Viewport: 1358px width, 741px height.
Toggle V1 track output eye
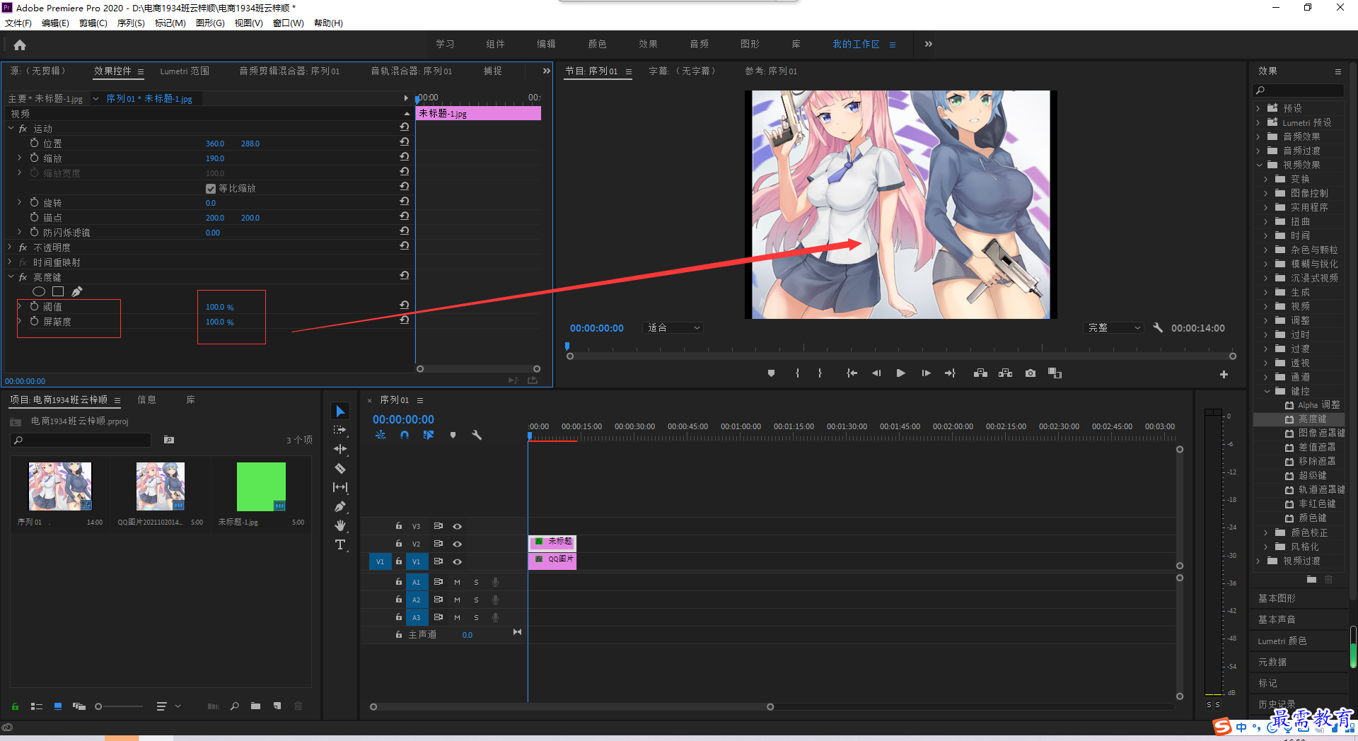458,561
